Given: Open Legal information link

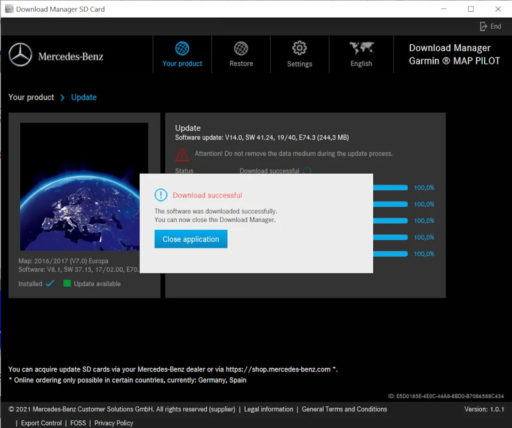Looking at the screenshot, I should (x=269, y=409).
